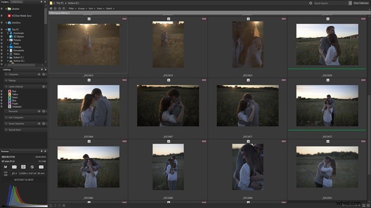Toggle the Green label filter checkbox
The width and height of the screenshot is (371, 208).
pos(1,97)
